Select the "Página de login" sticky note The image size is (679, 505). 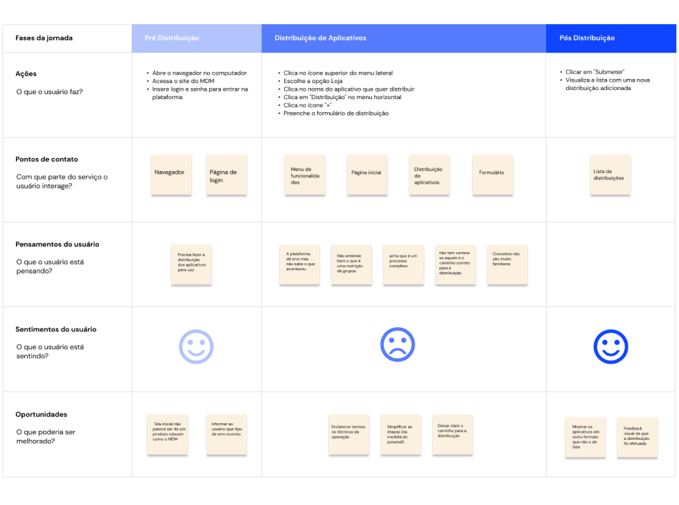click(227, 175)
